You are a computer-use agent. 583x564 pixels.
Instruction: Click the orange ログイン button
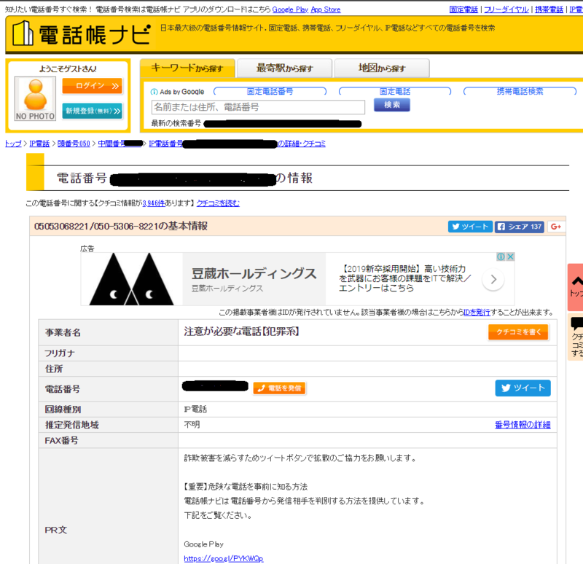tap(93, 86)
